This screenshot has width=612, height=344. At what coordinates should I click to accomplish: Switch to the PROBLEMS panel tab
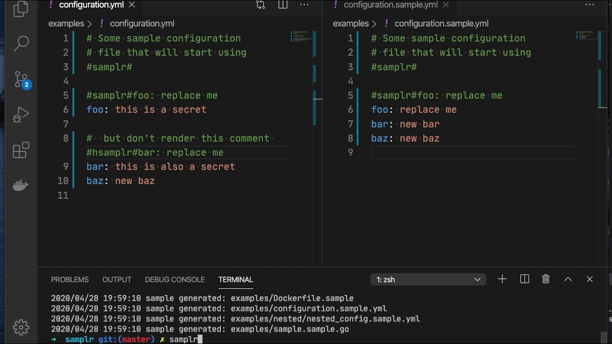70,279
